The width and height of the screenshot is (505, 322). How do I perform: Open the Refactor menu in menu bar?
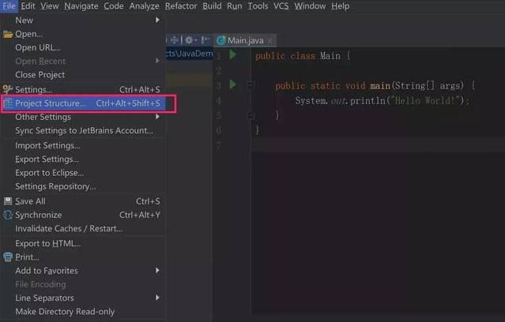tap(181, 6)
